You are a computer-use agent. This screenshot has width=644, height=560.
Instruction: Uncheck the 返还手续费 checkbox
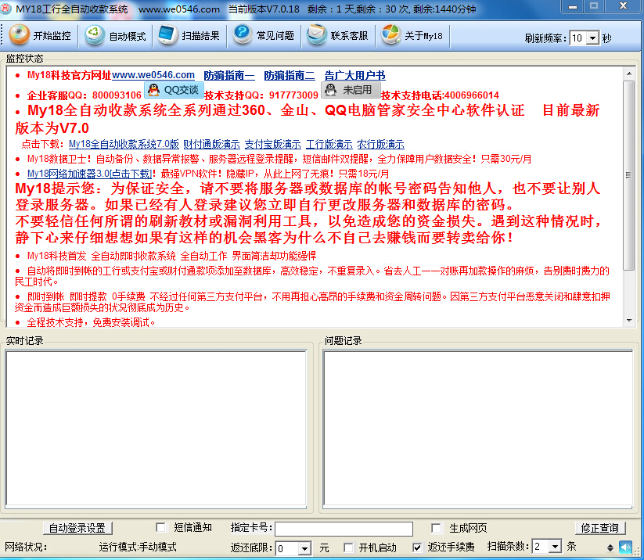417,547
